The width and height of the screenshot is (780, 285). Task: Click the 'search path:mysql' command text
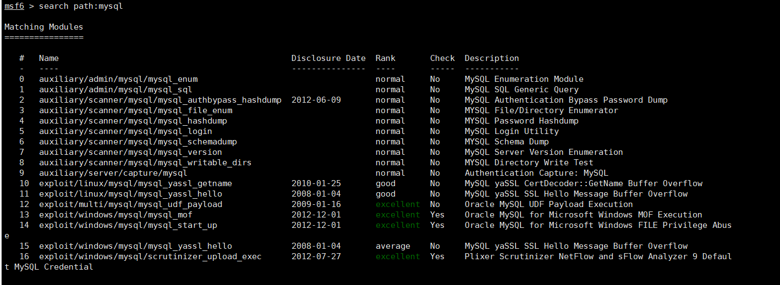coord(81,6)
